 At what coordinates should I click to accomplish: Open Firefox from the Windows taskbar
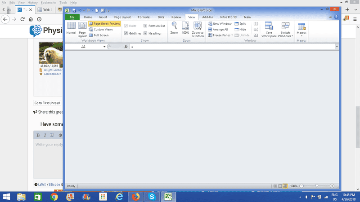pos(135,197)
